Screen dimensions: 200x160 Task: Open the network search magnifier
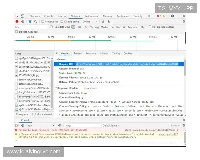pyautogui.click(x=36, y=22)
